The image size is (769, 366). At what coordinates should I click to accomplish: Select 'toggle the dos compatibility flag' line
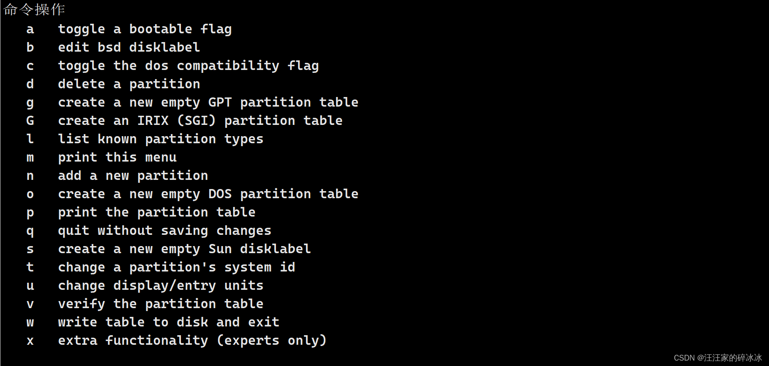point(188,66)
